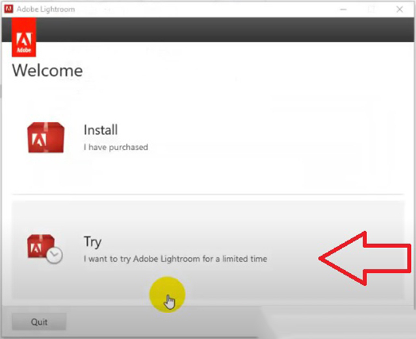Click the Try package icon with clock
This screenshot has height=339, width=416.
pos(45,249)
